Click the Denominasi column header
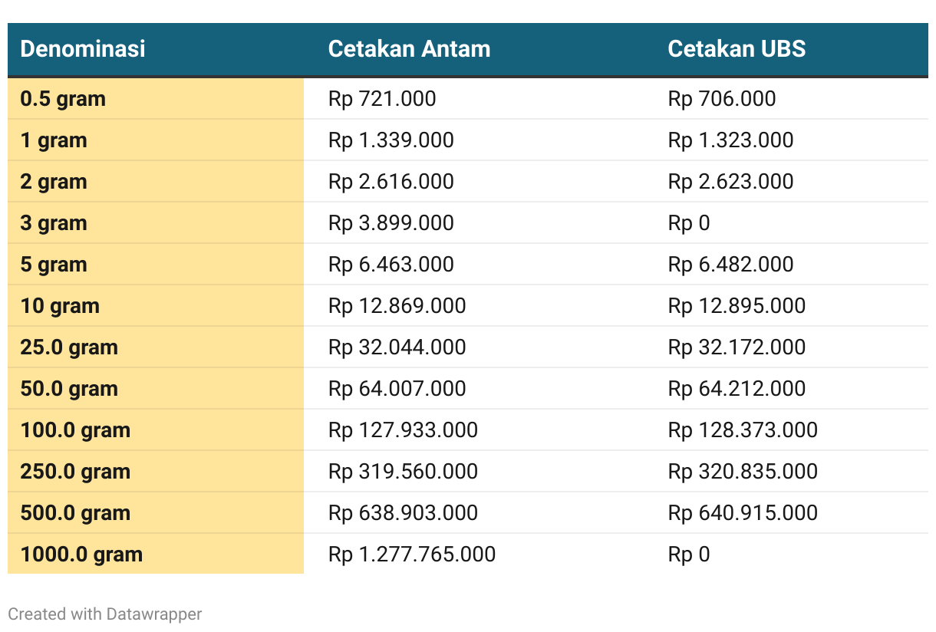 83,49
